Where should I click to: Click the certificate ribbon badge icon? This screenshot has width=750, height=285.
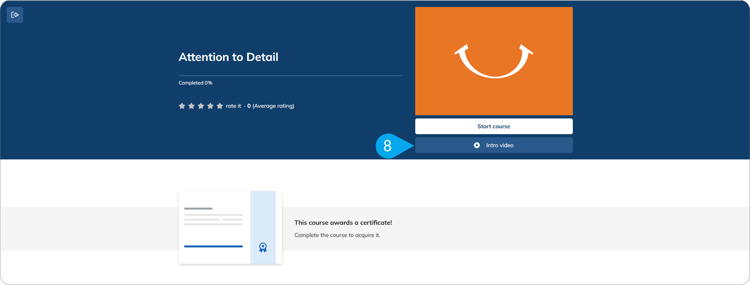pos(263,248)
